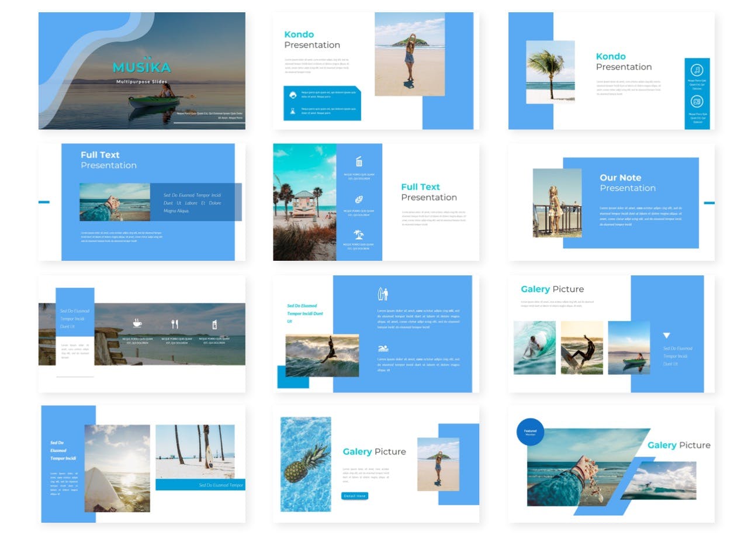Select the leaf icon on blue column

click(x=359, y=199)
